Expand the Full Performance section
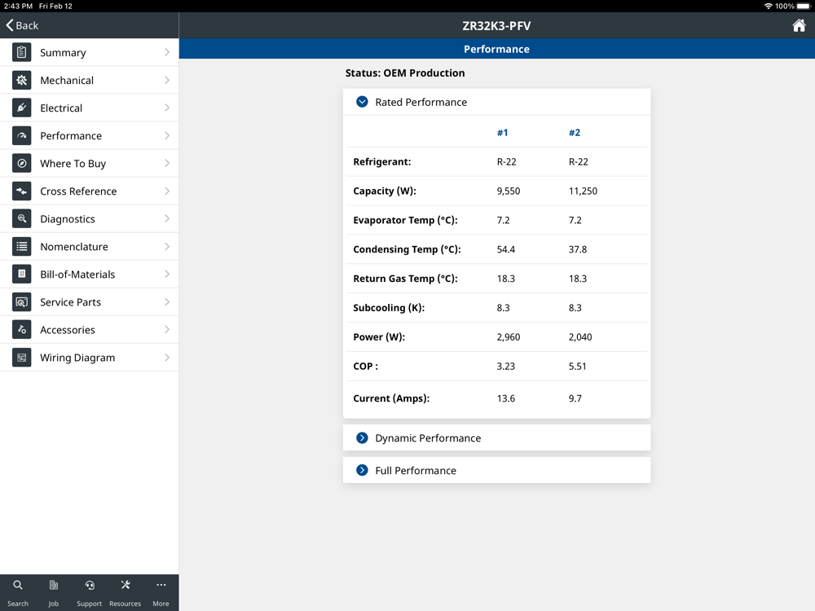815x611 pixels. click(363, 470)
